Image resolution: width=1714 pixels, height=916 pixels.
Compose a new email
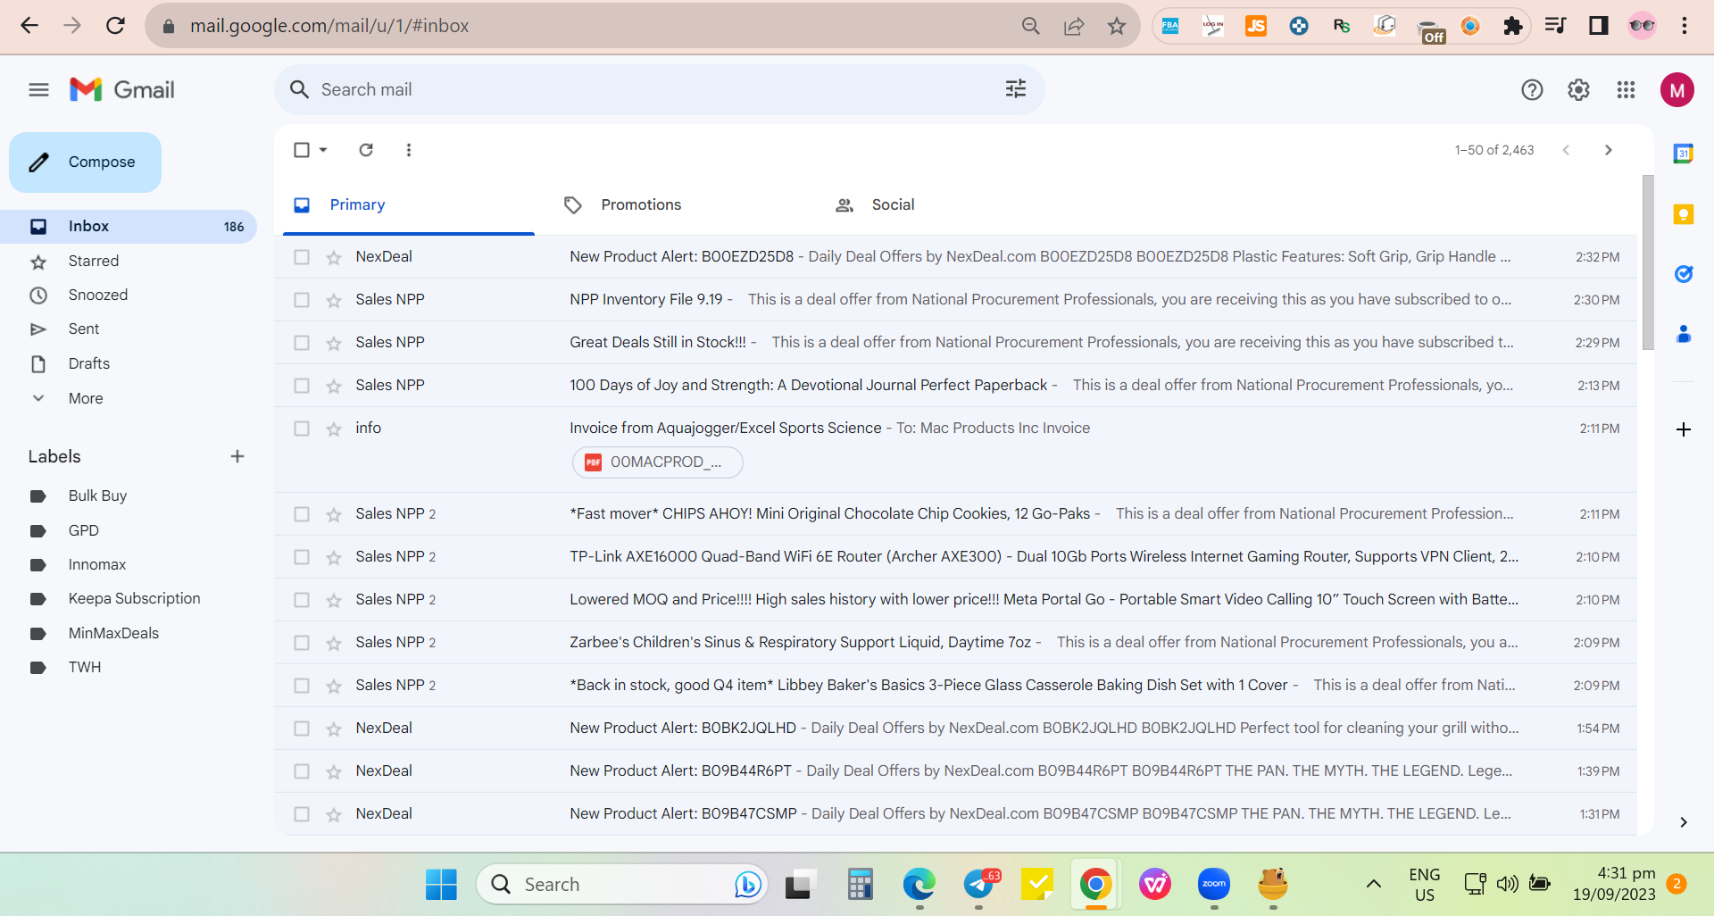[x=86, y=162]
